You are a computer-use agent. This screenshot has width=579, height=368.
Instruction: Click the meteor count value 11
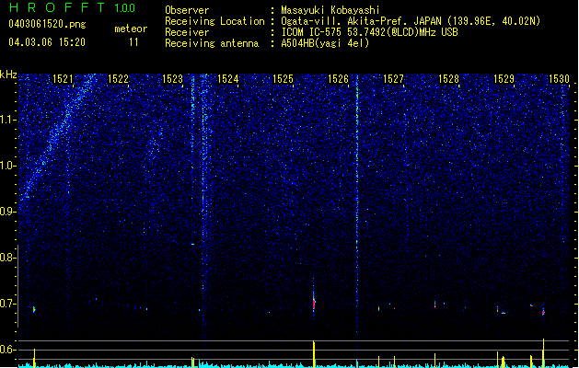tap(133, 42)
